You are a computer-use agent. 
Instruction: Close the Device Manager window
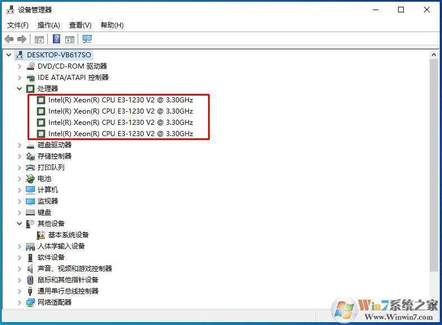pyautogui.click(x=427, y=10)
